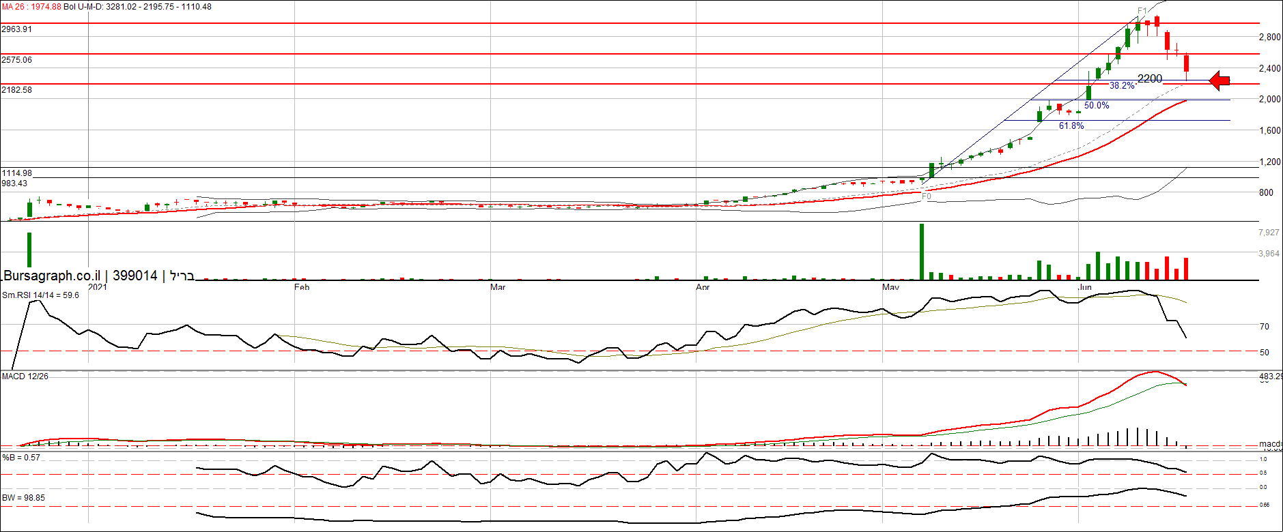Select the 38.2% Fibonacci level label
This screenshot has width=1283, height=532.
[1122, 86]
